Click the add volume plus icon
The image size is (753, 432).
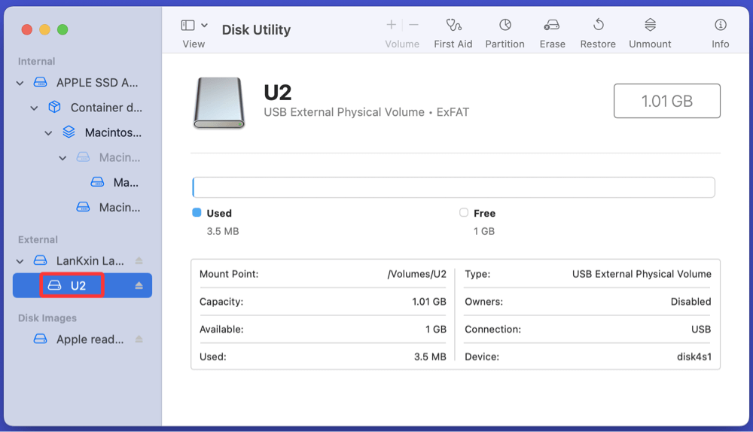click(391, 25)
